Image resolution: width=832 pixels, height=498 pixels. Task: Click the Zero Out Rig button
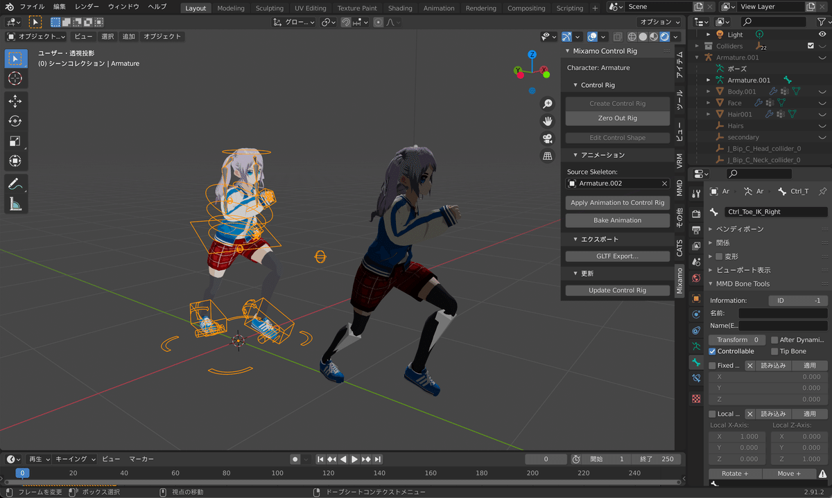point(618,118)
